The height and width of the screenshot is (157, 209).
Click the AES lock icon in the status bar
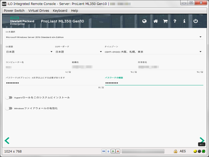pyautogui.click(x=176, y=151)
